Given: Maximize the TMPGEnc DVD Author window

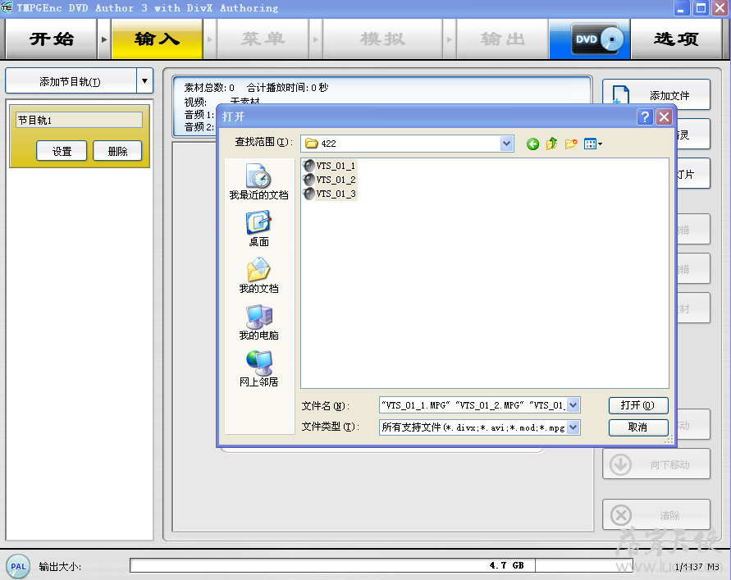Looking at the screenshot, I should [x=701, y=8].
